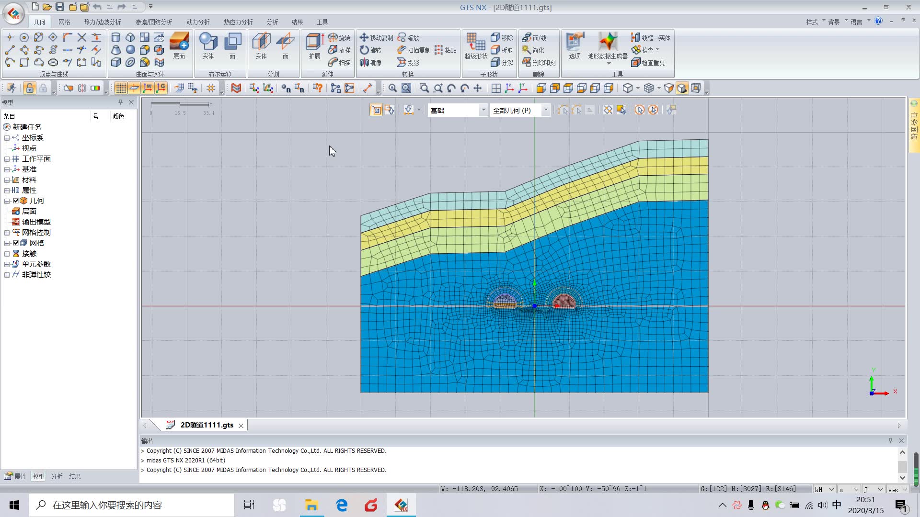The height and width of the screenshot is (517, 920).
Task: Expand the 材料 materials tree node
Action: (x=7, y=180)
